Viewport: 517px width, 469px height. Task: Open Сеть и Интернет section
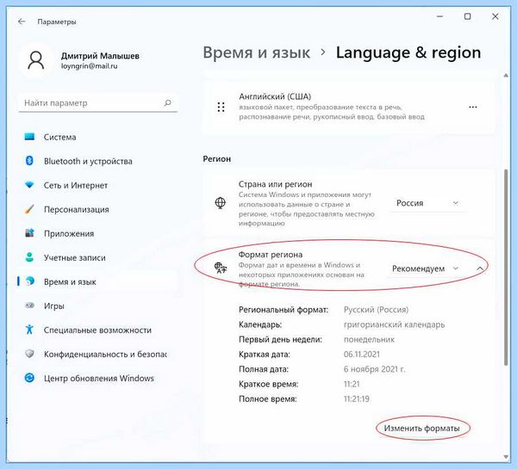tap(97, 185)
